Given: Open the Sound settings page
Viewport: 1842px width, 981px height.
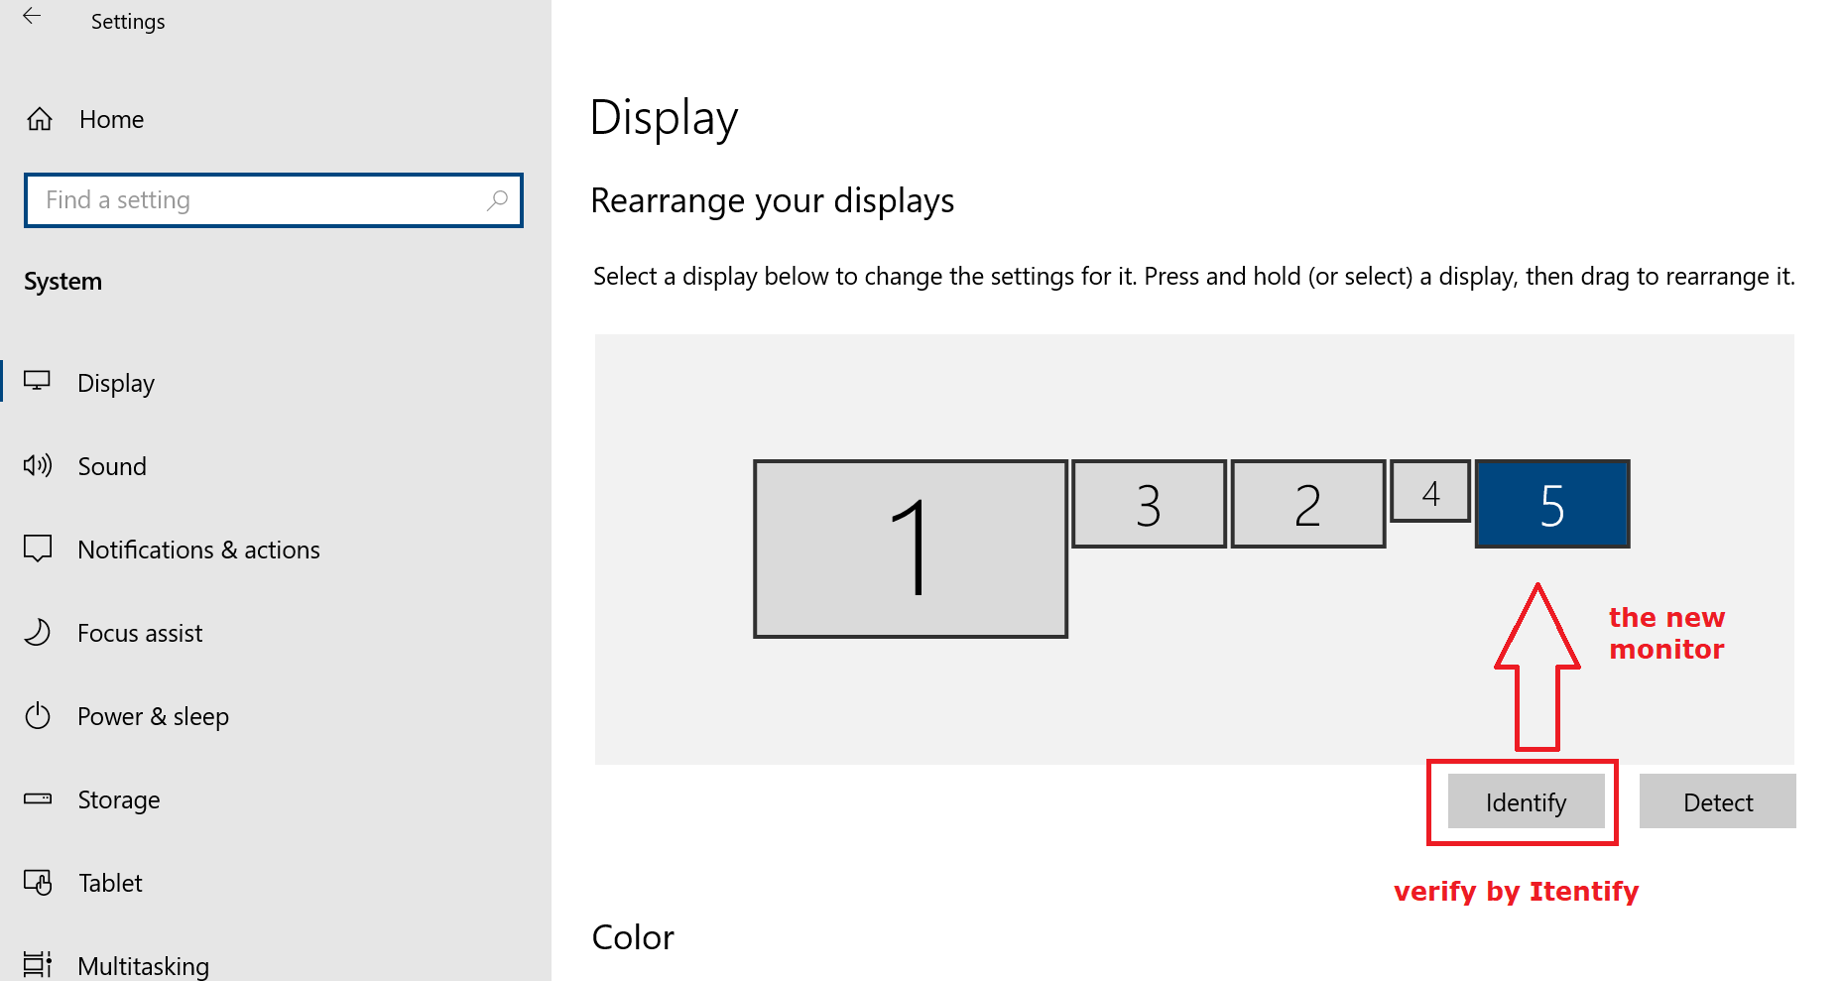Looking at the screenshot, I should pos(112,466).
